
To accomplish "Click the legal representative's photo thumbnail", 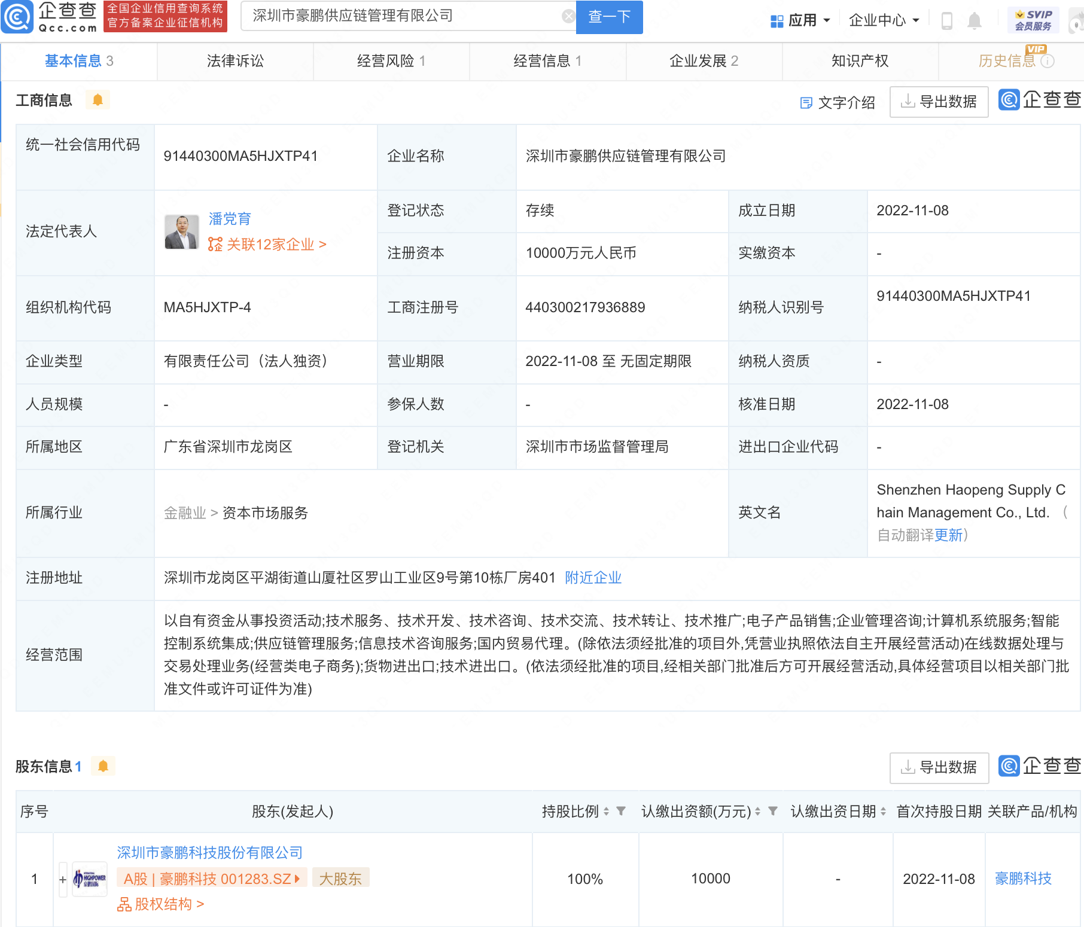I will (182, 232).
